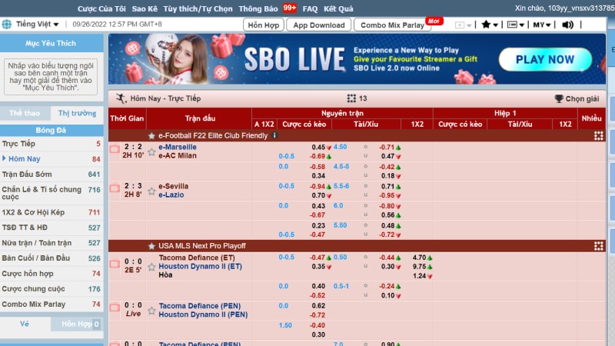Select 9.75 1X2 odds for Houston Dynamo

pyautogui.click(x=419, y=266)
